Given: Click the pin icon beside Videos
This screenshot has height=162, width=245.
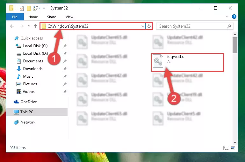Looking at the screenshot, I should pos(65,92).
